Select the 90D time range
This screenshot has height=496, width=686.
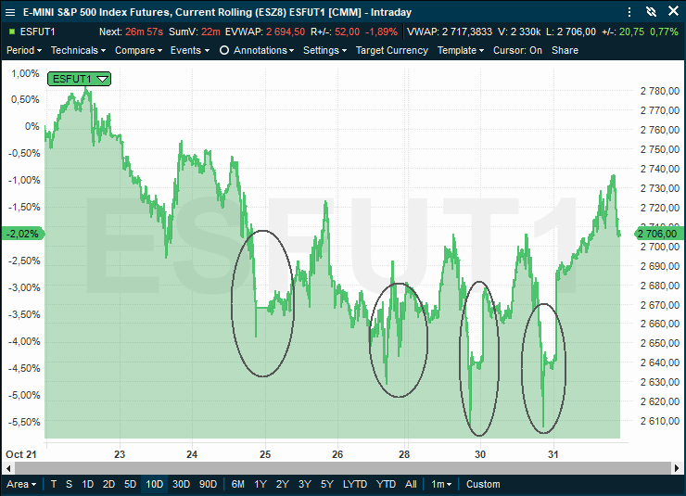click(x=208, y=484)
